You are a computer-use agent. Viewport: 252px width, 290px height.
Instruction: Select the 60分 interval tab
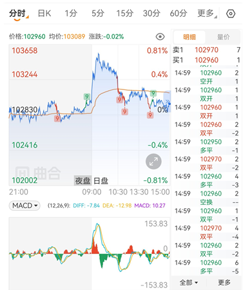click(x=179, y=14)
